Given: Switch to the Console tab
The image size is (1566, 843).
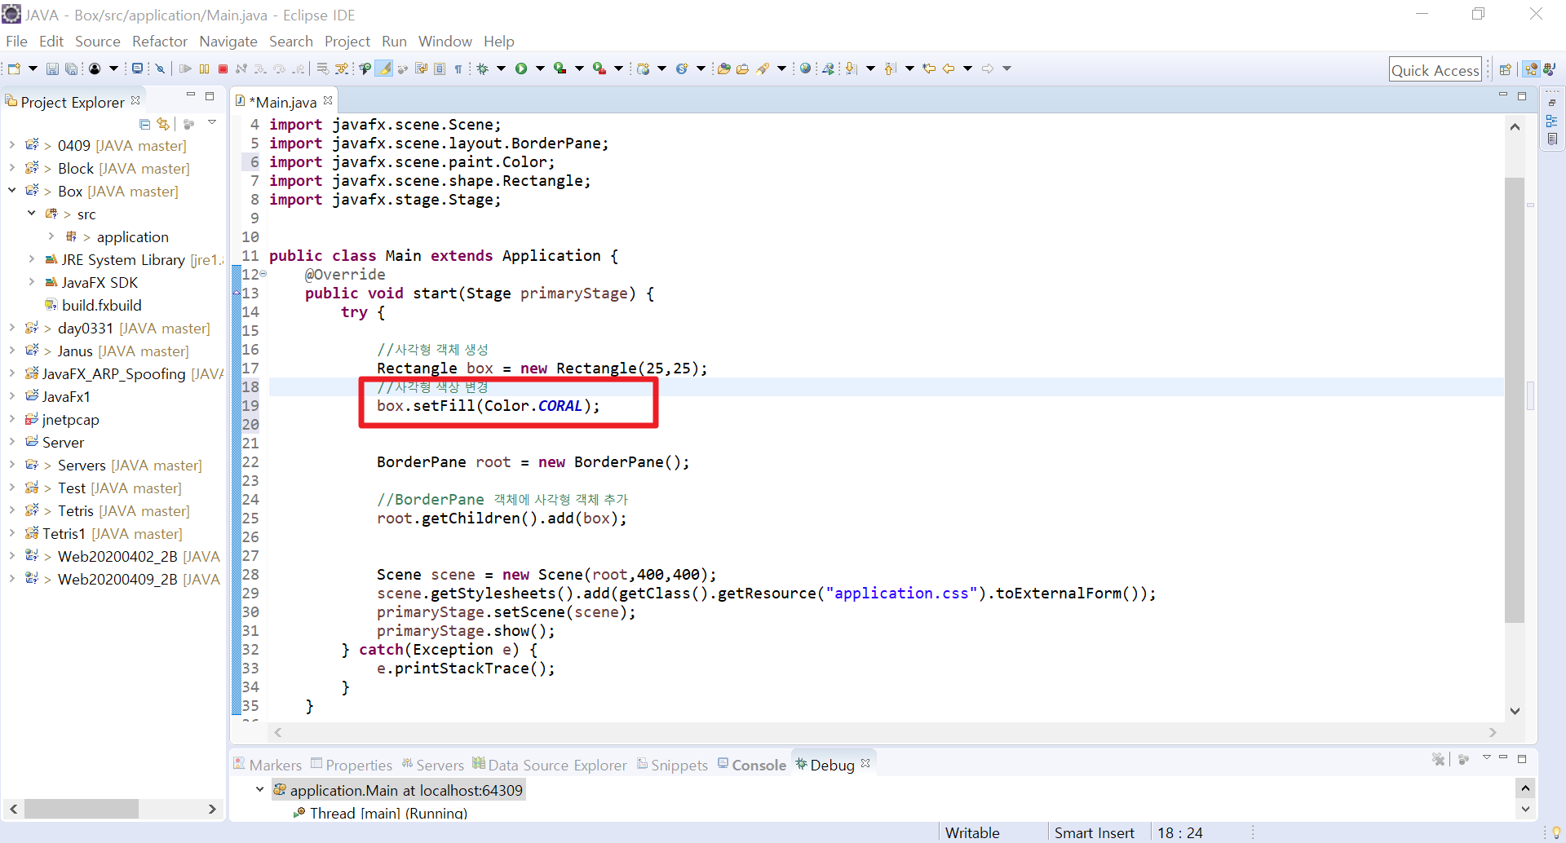Looking at the screenshot, I should [752, 765].
